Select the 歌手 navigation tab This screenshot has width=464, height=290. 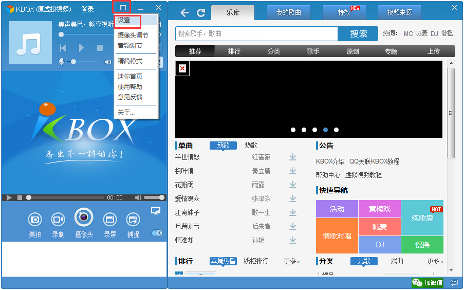tap(313, 51)
